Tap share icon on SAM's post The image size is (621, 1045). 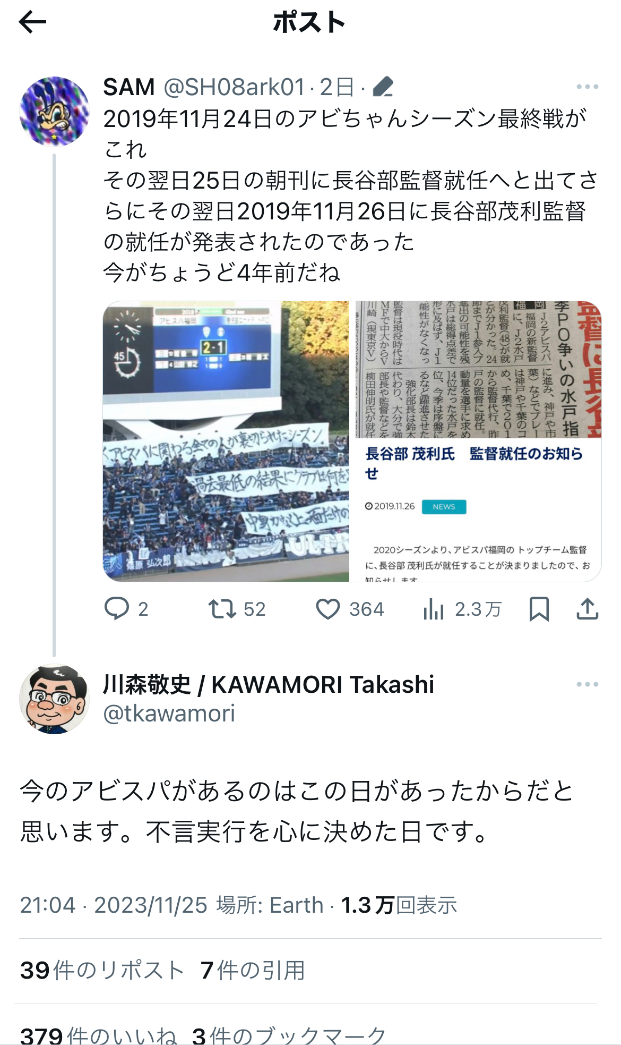(x=588, y=609)
